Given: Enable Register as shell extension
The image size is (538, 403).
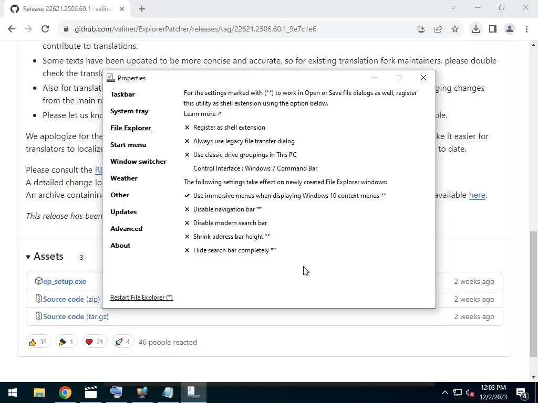Looking at the screenshot, I should (x=225, y=128).
